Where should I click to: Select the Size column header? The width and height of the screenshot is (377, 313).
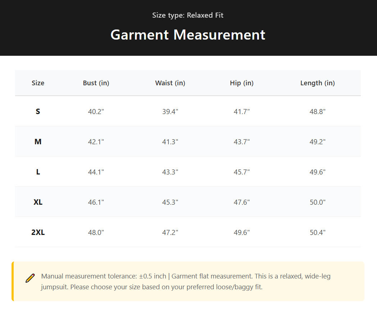click(x=38, y=83)
